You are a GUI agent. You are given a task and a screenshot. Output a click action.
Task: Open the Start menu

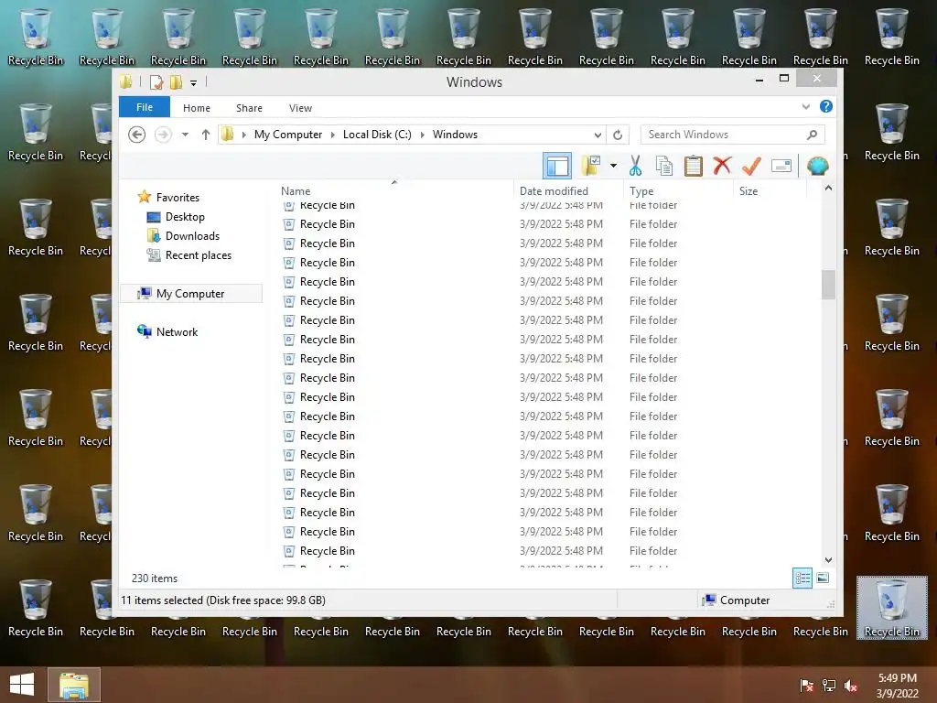22,685
